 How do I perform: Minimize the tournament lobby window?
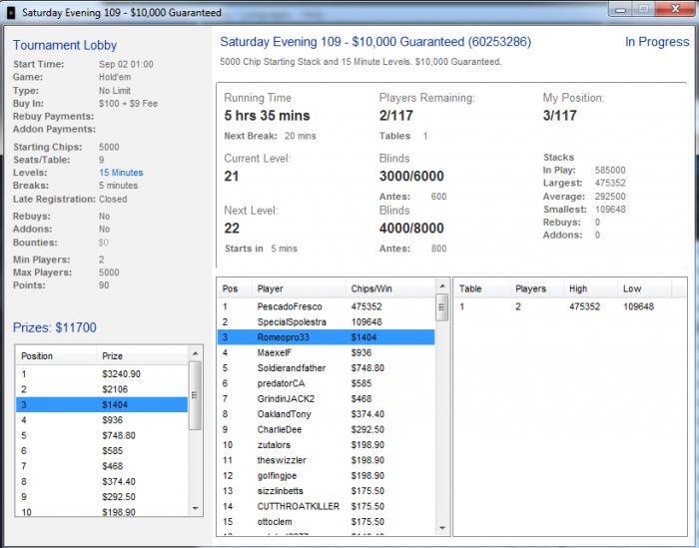click(x=623, y=9)
